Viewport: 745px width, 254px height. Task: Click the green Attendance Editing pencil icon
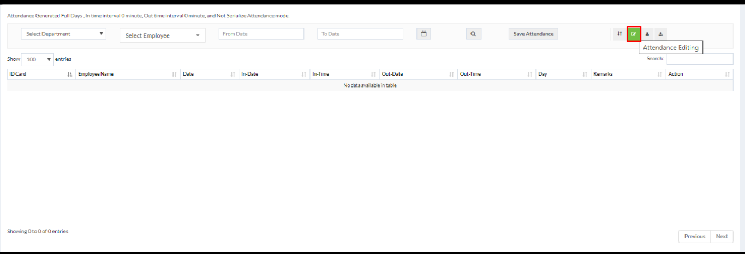634,34
